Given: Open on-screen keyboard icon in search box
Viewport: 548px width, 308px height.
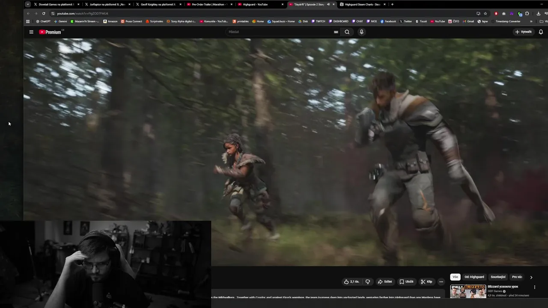Looking at the screenshot, I should [x=336, y=32].
